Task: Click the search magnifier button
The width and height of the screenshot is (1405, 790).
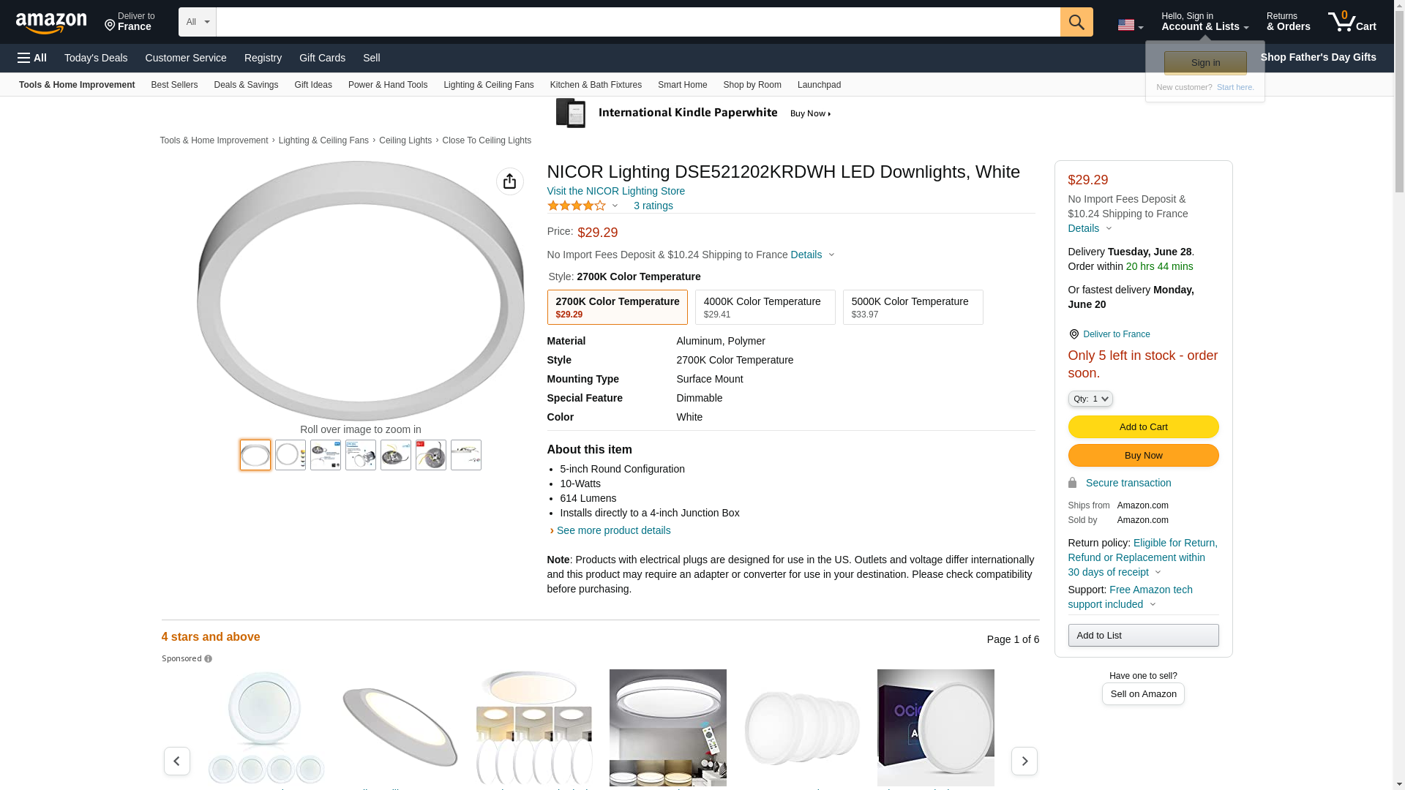Action: point(1076,22)
